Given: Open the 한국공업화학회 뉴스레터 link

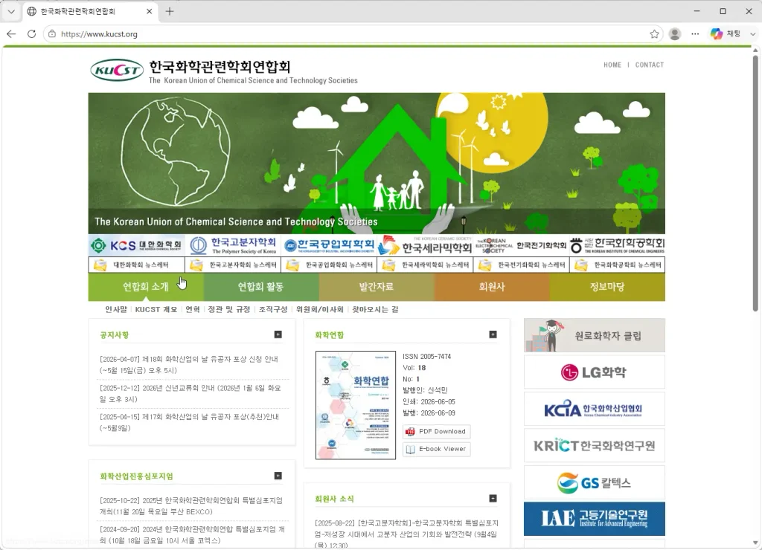Looking at the screenshot, I should (329, 265).
